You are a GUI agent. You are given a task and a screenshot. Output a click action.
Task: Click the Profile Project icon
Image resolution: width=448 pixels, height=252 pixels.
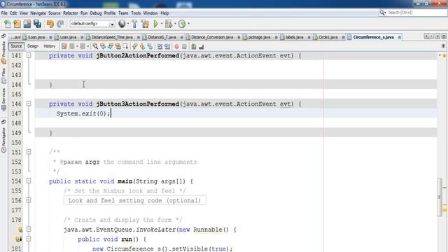pos(182,24)
